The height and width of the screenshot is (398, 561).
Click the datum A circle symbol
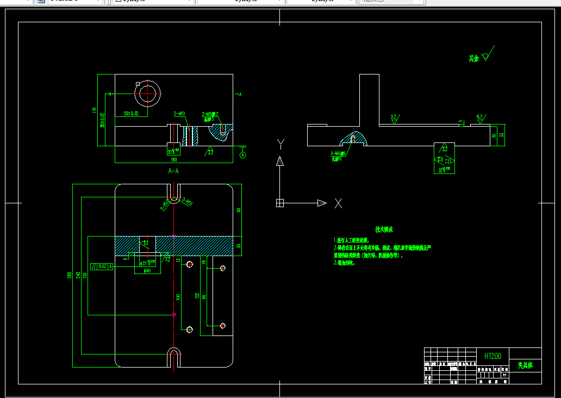pos(242,155)
